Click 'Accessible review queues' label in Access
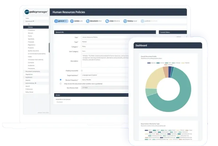The image size is (218, 146). tap(63, 99)
